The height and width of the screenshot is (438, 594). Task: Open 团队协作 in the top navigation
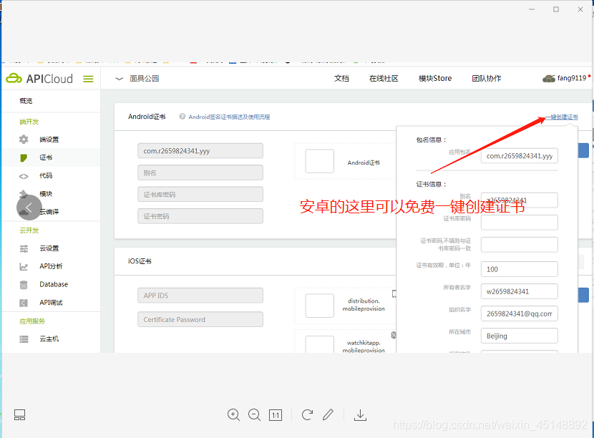487,79
